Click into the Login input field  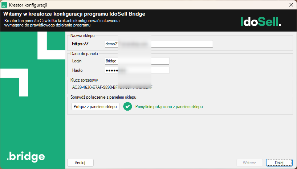137,61
